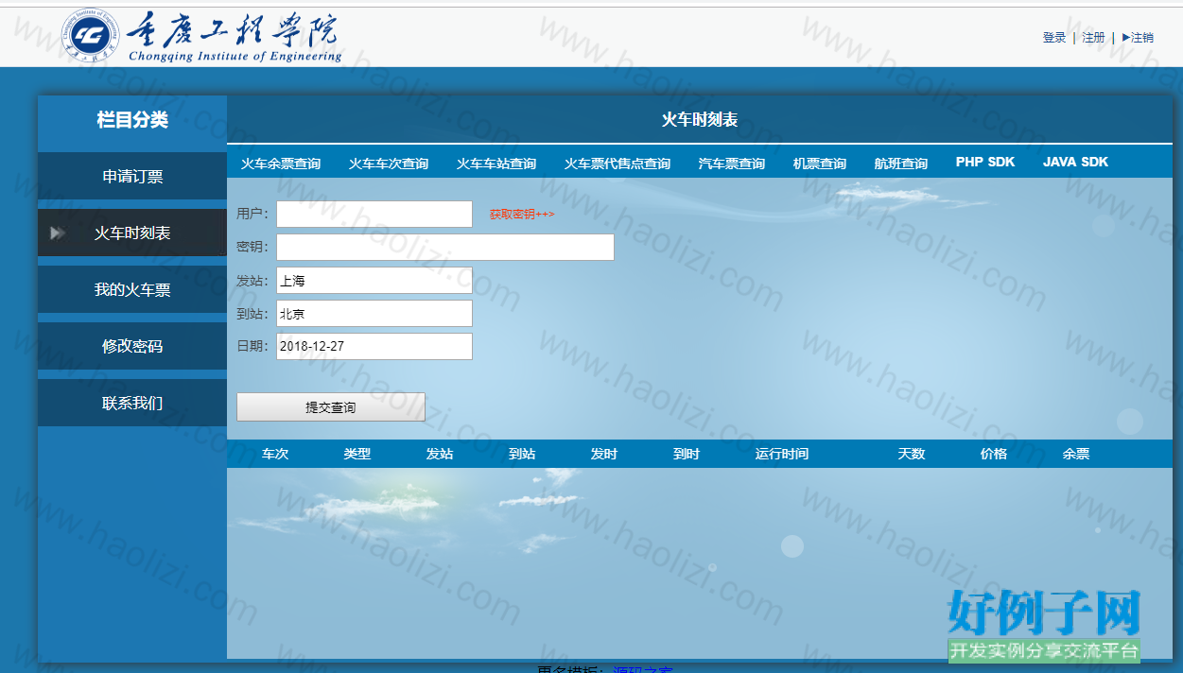Click the 到时 column header
Screen dimensions: 1183x673
click(687, 454)
